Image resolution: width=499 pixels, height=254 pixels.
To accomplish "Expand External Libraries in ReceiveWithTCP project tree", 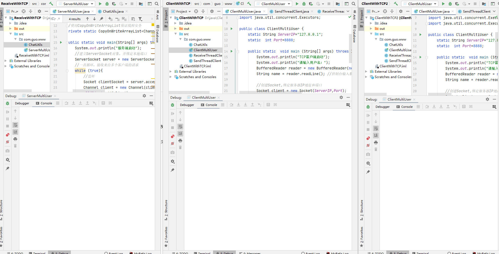I will (6, 61).
